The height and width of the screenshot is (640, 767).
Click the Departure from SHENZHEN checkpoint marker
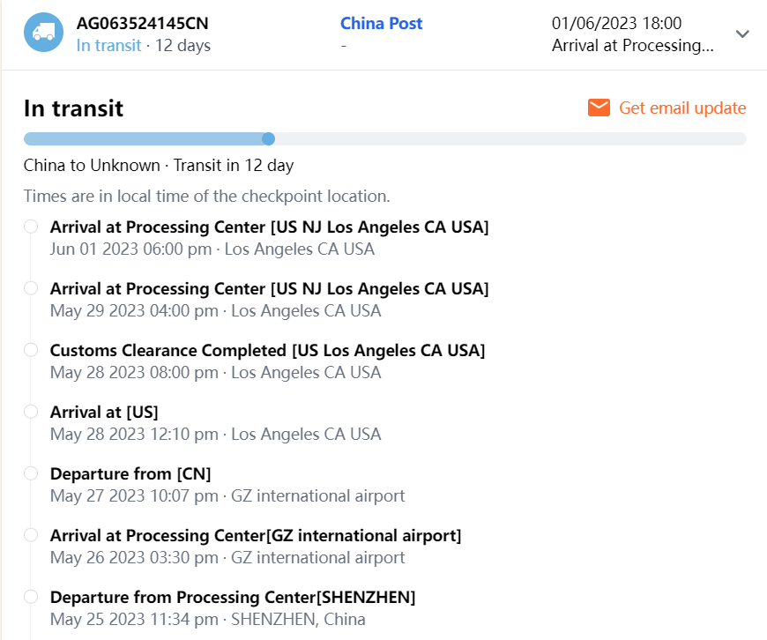tap(31, 597)
